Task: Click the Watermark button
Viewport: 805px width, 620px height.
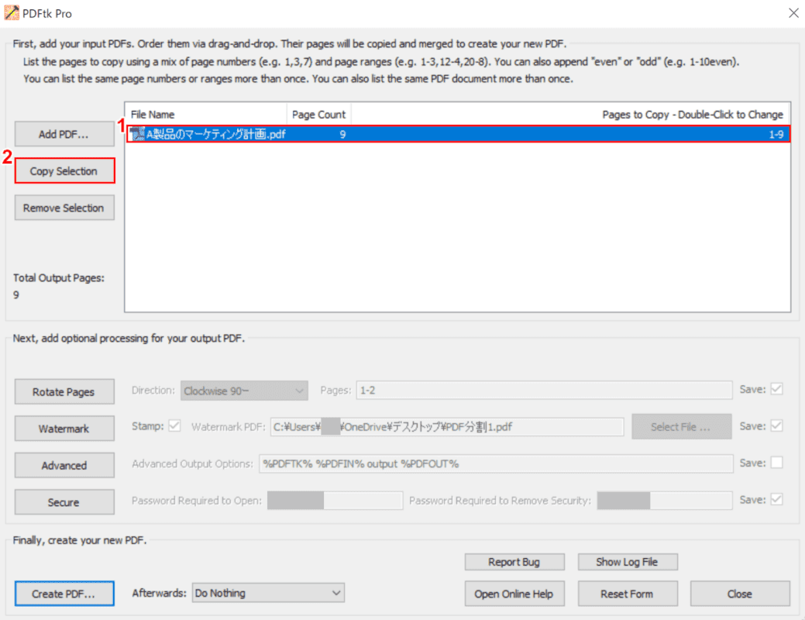Action: (x=64, y=429)
